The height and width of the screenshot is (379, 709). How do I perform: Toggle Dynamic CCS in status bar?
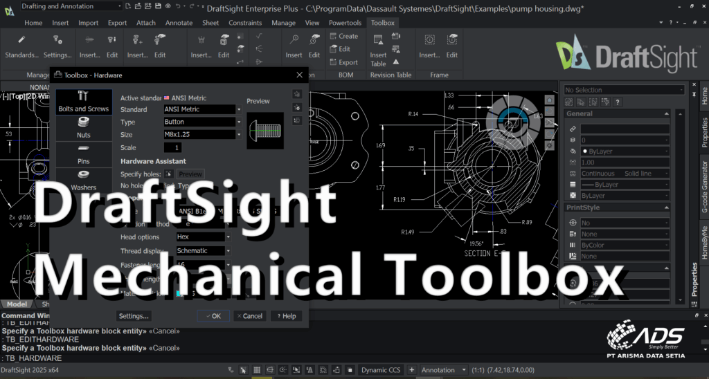[381, 370]
